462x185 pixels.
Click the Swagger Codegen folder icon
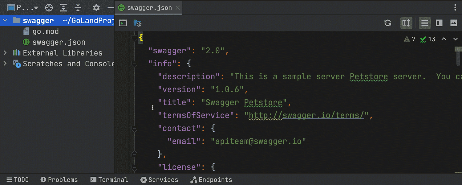pyautogui.click(x=137, y=23)
